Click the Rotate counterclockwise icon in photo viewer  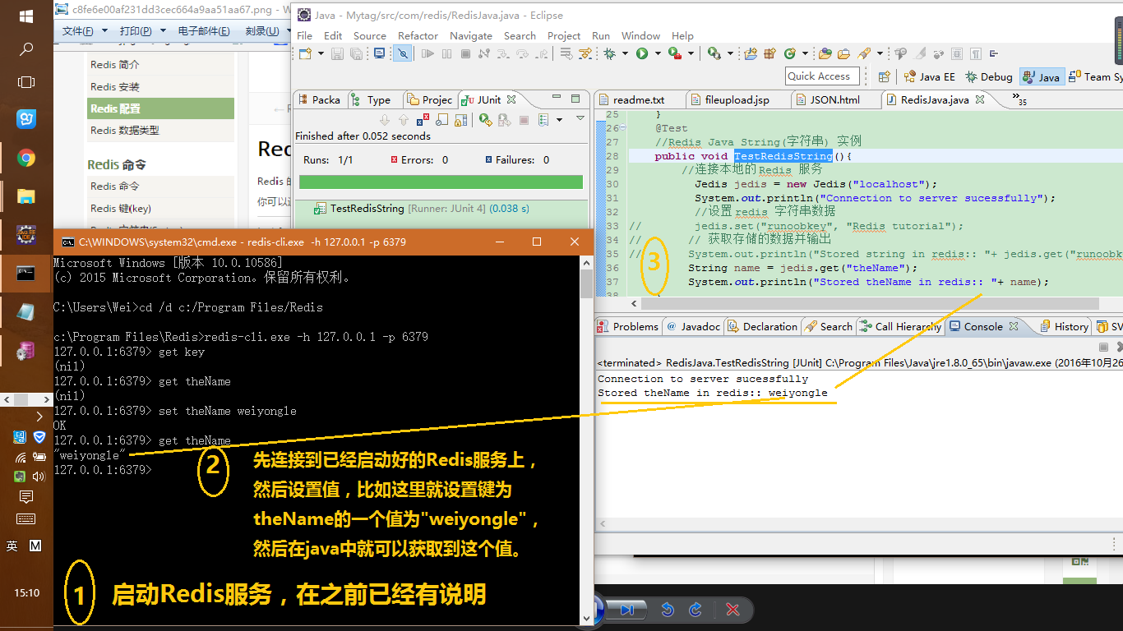pos(668,610)
